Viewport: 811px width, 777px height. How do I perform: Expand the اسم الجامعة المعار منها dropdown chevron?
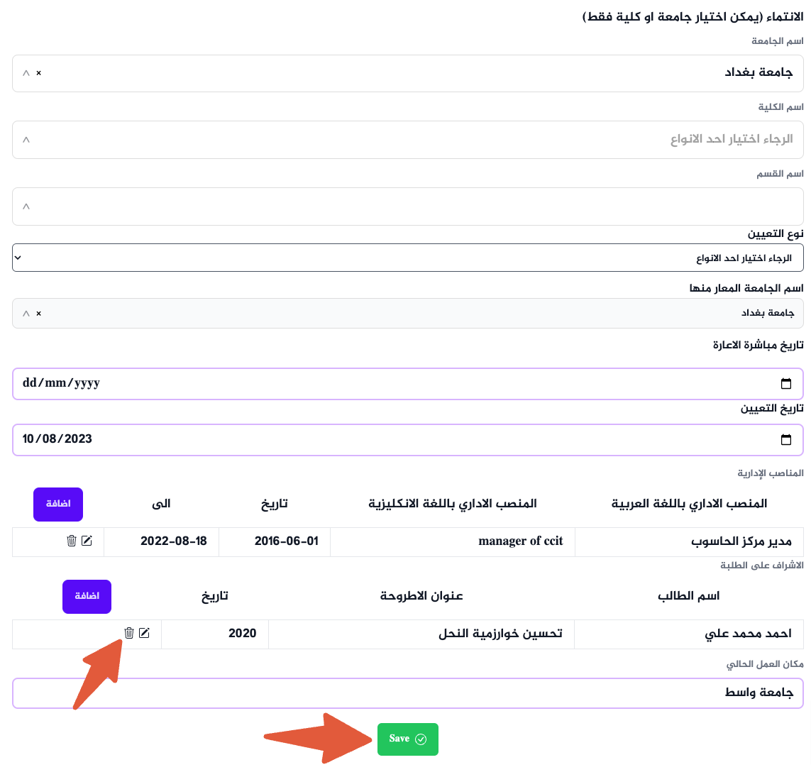(26, 313)
